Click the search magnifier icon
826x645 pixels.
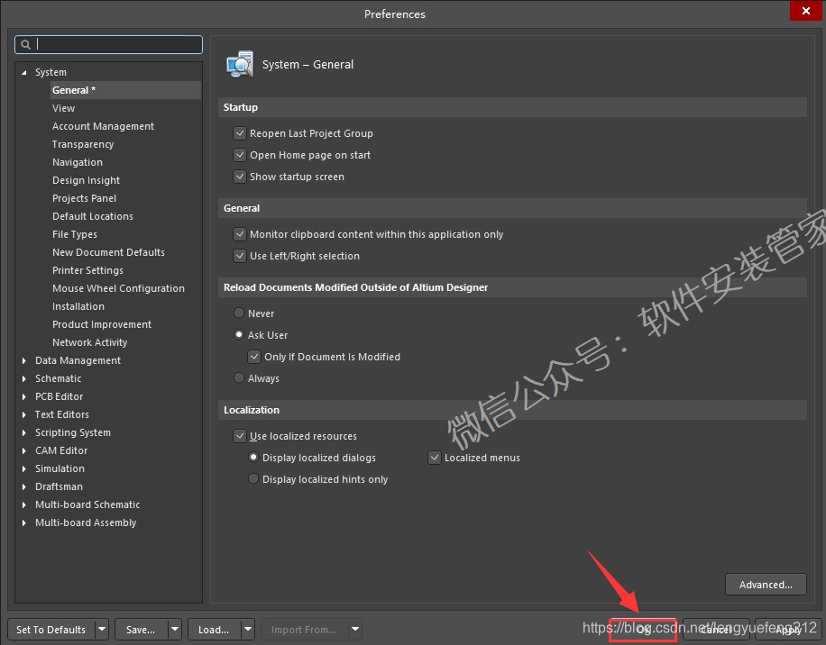point(25,45)
